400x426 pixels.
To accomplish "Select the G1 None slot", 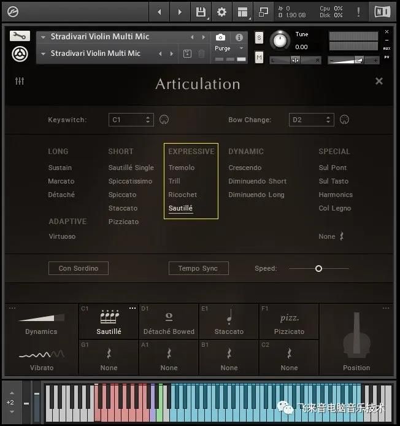I will (x=109, y=357).
